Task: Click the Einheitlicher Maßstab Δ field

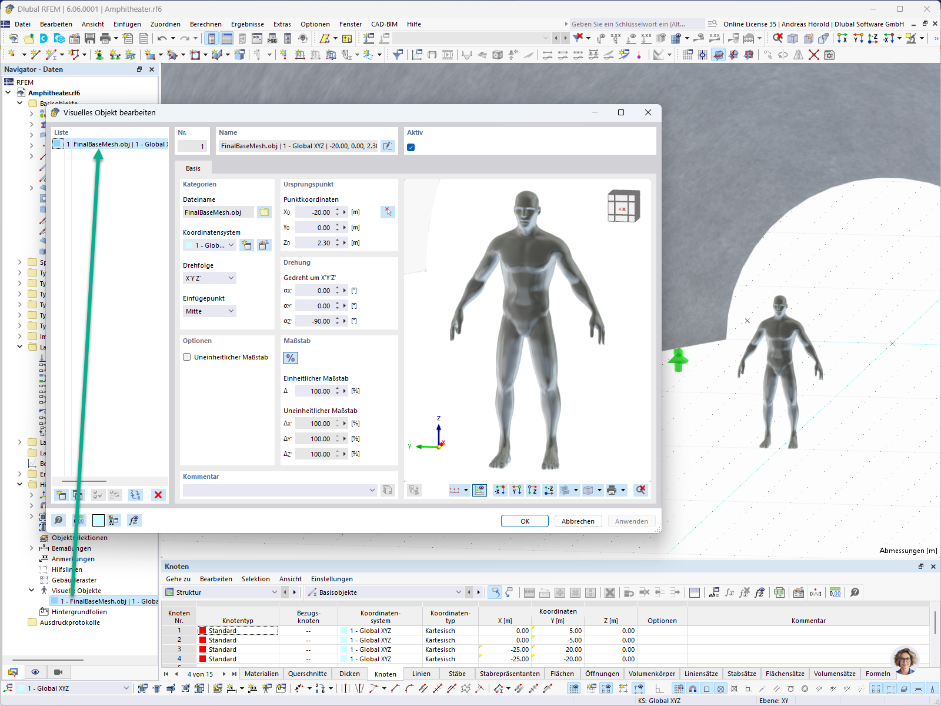Action: point(315,391)
